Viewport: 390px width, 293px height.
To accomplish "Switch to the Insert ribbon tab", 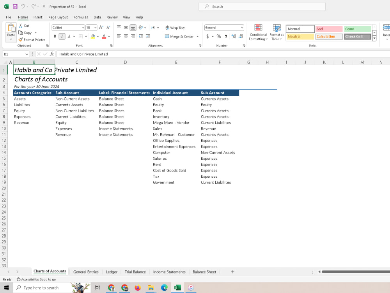I will (38, 17).
